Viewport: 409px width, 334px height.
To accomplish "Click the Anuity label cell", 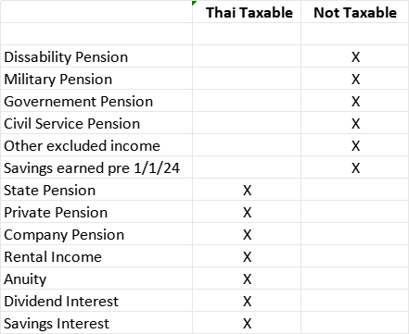I will tap(96, 278).
